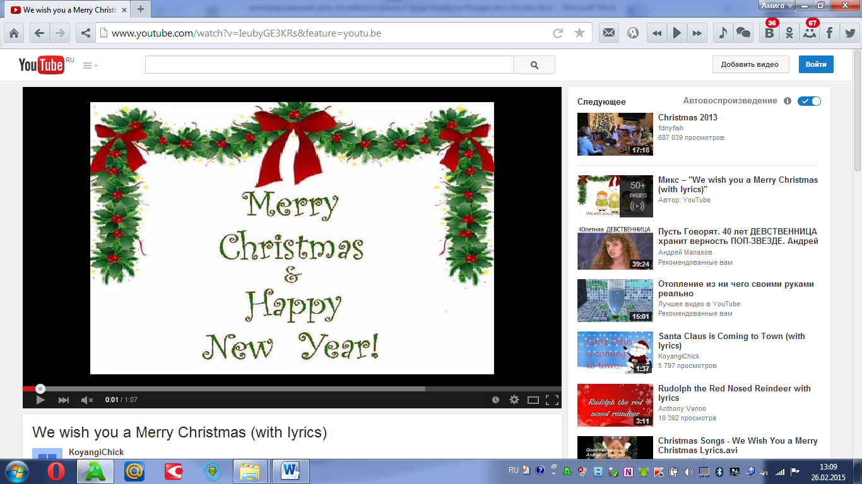Open the VK icon with 36 notifications

pos(769,33)
